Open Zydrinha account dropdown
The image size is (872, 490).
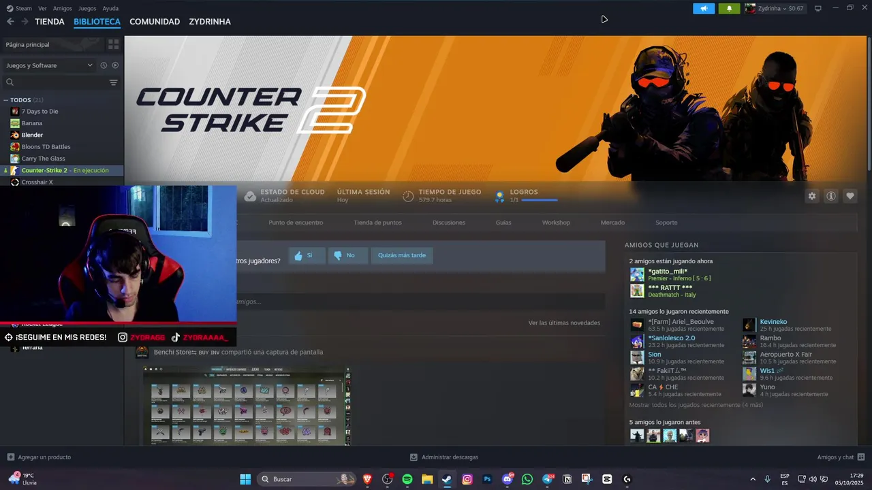[x=775, y=8]
